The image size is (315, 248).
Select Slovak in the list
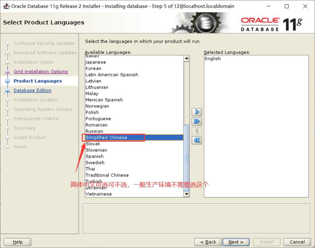click(x=134, y=144)
